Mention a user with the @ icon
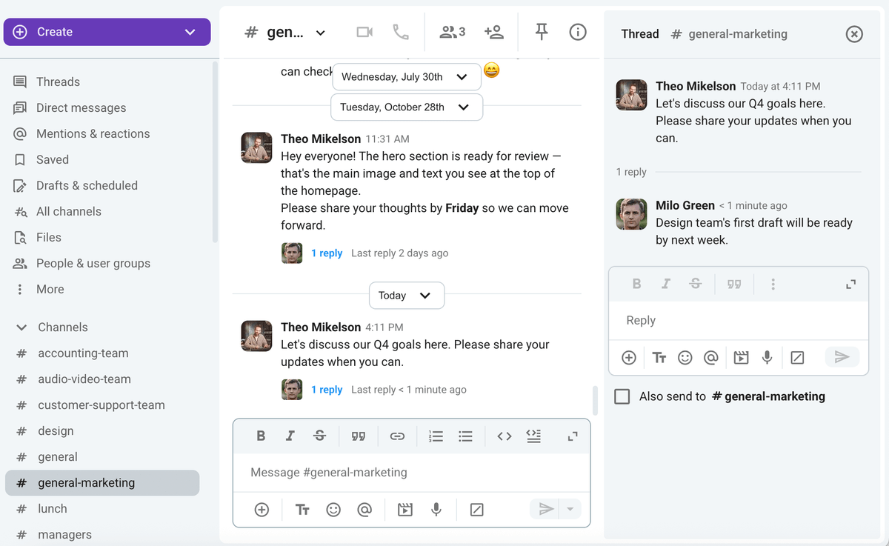 click(x=364, y=509)
